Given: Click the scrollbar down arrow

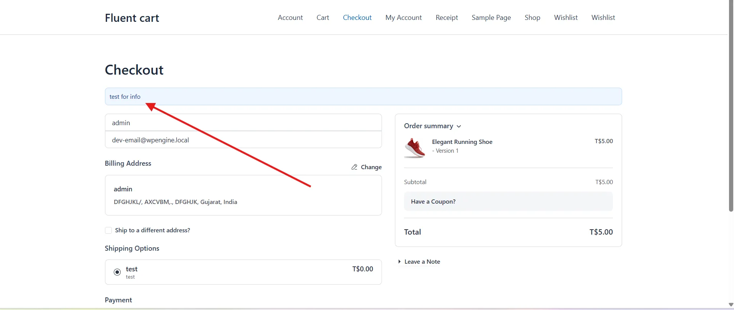Looking at the screenshot, I should pos(731,305).
